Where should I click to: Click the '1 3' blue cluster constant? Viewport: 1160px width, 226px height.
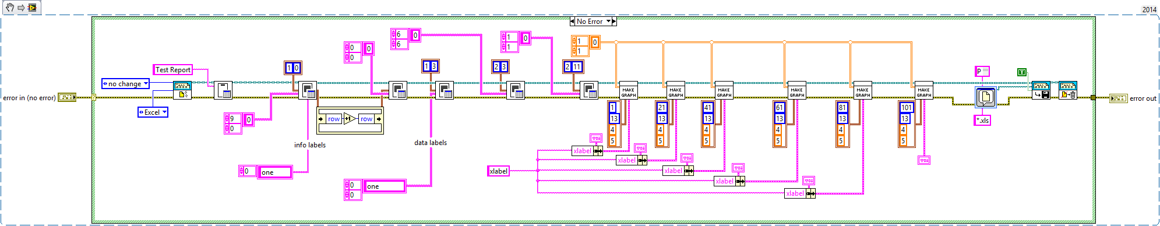pyautogui.click(x=431, y=66)
